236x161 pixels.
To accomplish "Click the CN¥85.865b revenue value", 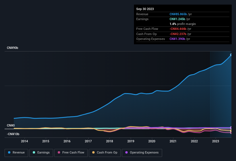I will [x=178, y=14].
